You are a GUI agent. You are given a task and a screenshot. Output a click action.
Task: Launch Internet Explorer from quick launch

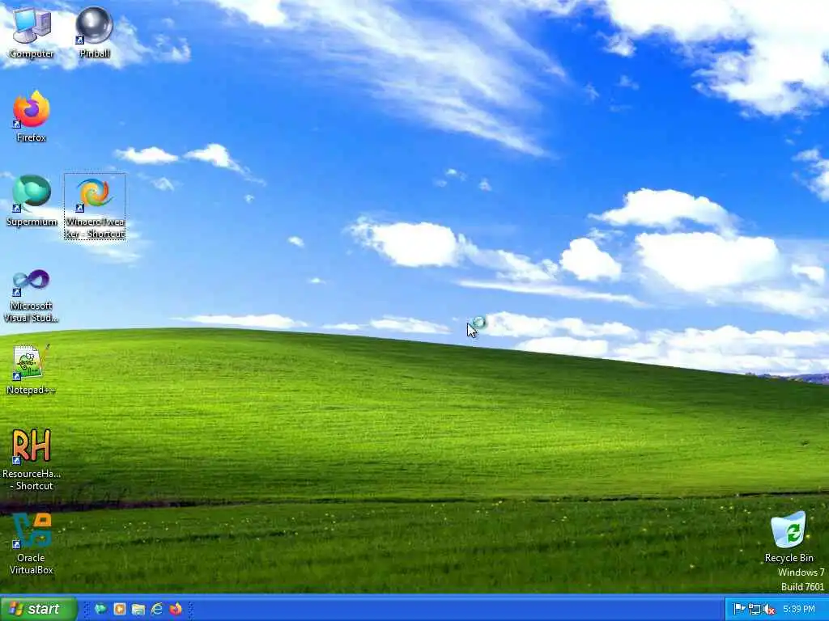pos(156,609)
